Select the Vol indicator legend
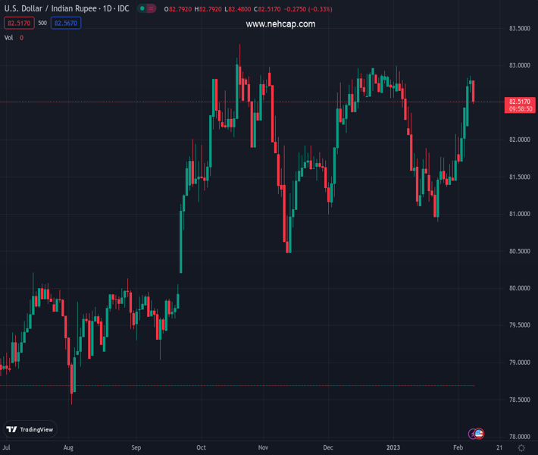The height and width of the screenshot is (455, 538). [9, 37]
